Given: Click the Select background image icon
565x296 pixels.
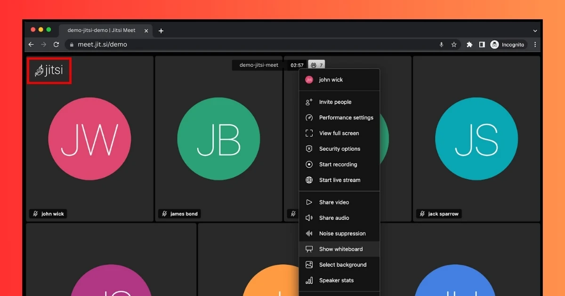Looking at the screenshot, I should pyautogui.click(x=309, y=265).
